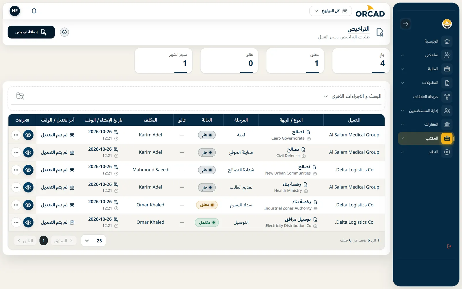Click the home icon for الرئيسية
This screenshot has width=462, height=289.
pos(447,41)
